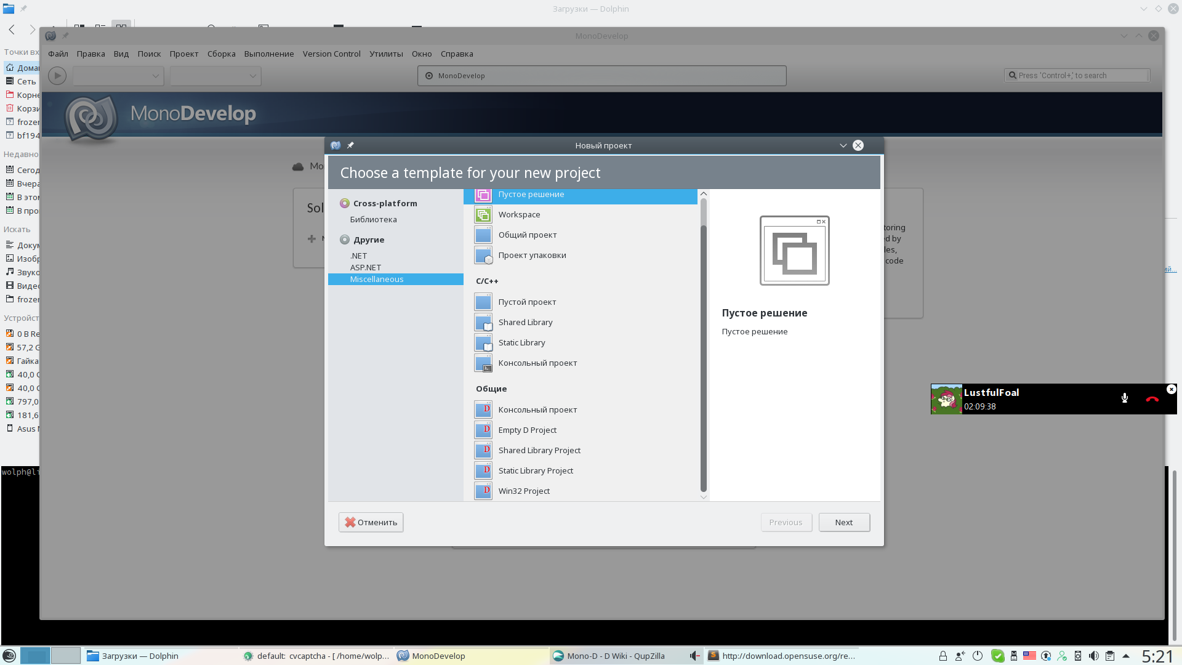The width and height of the screenshot is (1182, 665).
Task: Mute microphone in LustfulFoal call
Action: click(x=1125, y=398)
